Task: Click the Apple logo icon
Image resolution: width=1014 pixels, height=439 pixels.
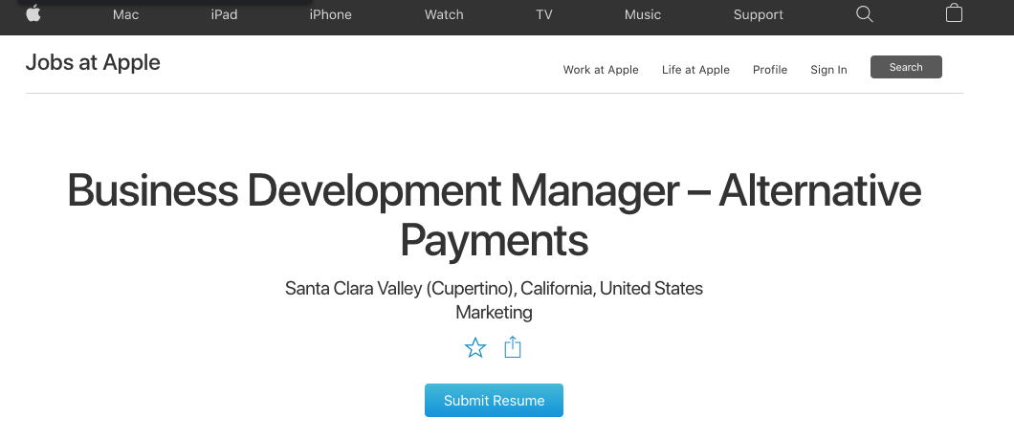Action: (x=33, y=13)
